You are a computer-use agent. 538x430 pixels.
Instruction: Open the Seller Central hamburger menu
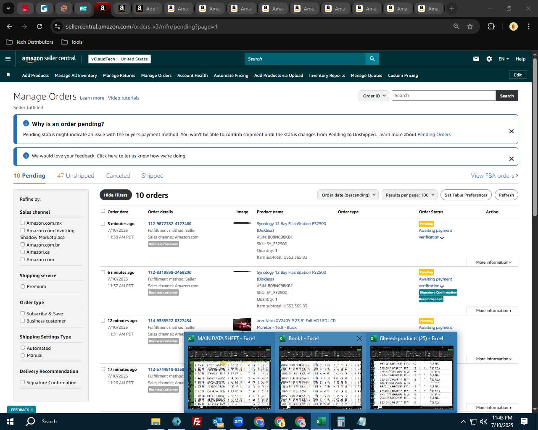point(8,59)
